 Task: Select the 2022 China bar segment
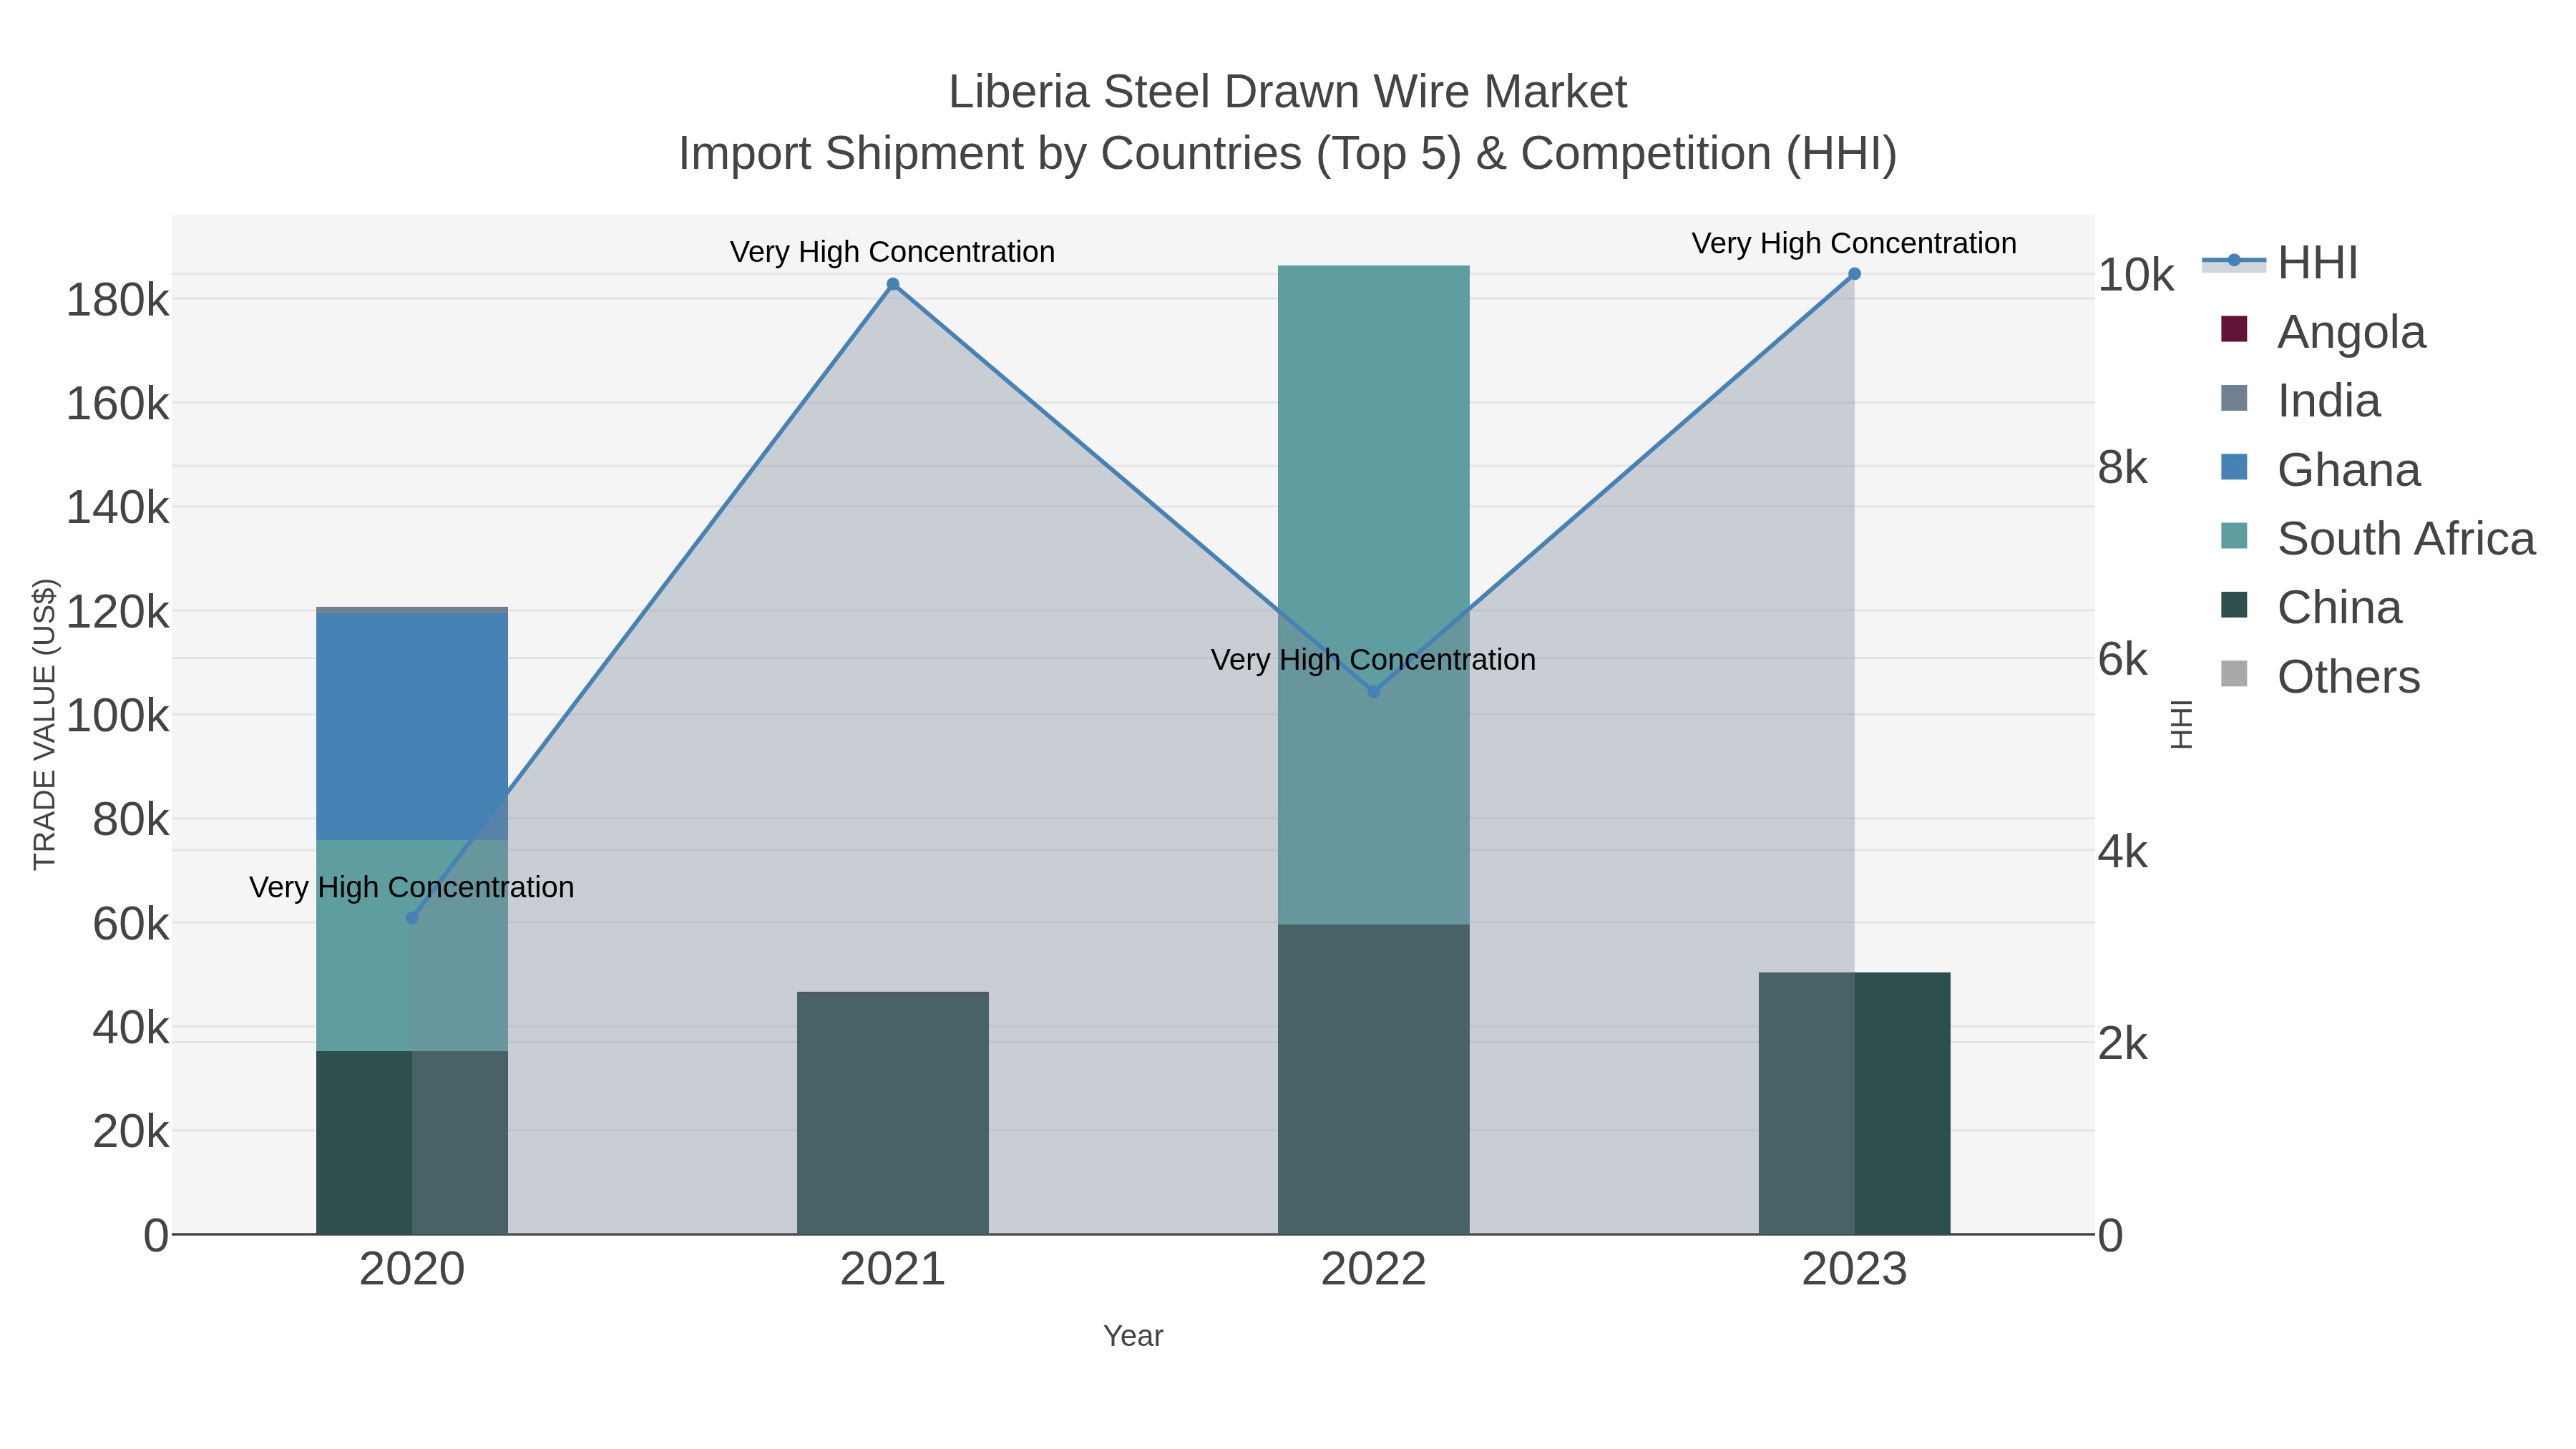[x=1374, y=1079]
